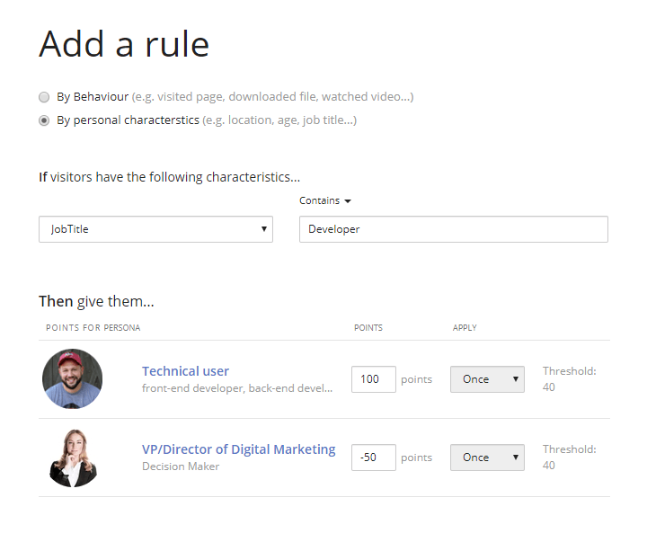Image resolution: width=647 pixels, height=542 pixels.
Task: Click the Decision Maker description text
Action: point(181,466)
